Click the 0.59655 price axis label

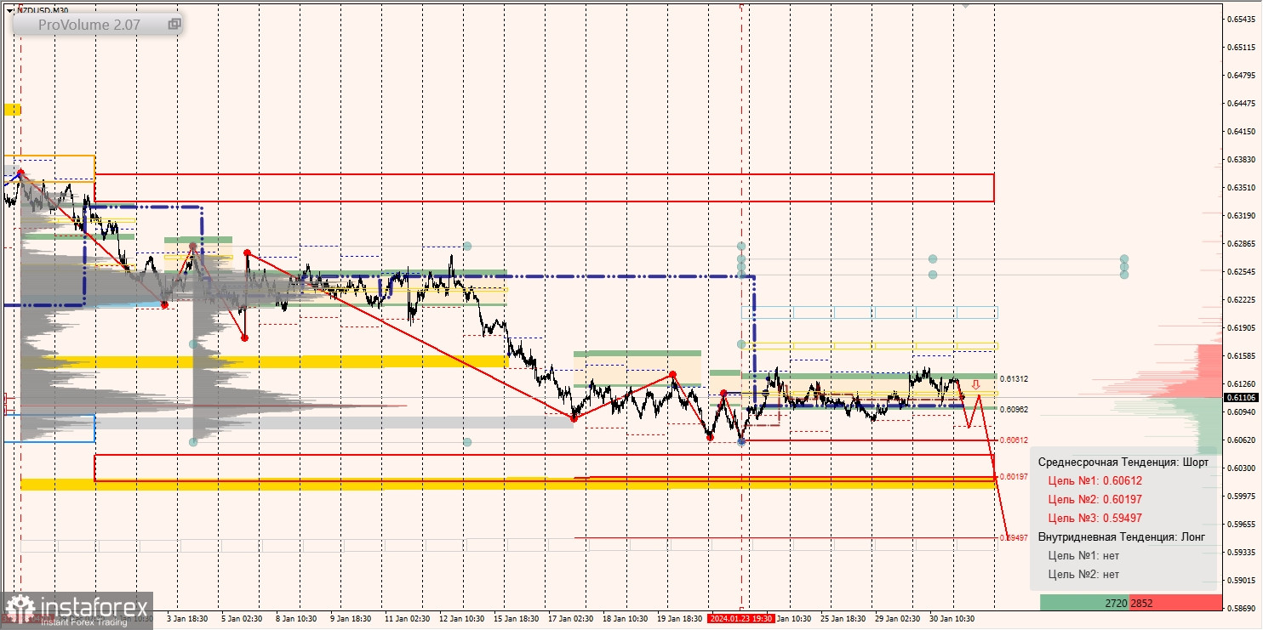(x=1242, y=524)
